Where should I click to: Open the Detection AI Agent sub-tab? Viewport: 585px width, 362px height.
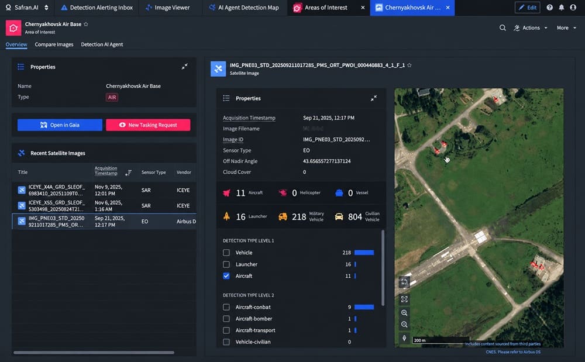(x=102, y=44)
